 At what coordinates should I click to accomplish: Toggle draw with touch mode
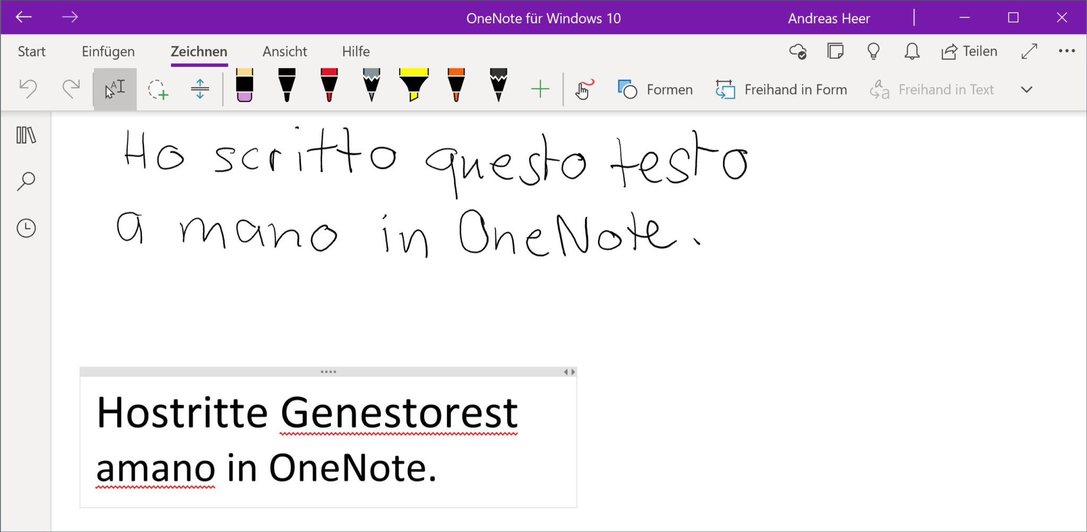coord(583,89)
